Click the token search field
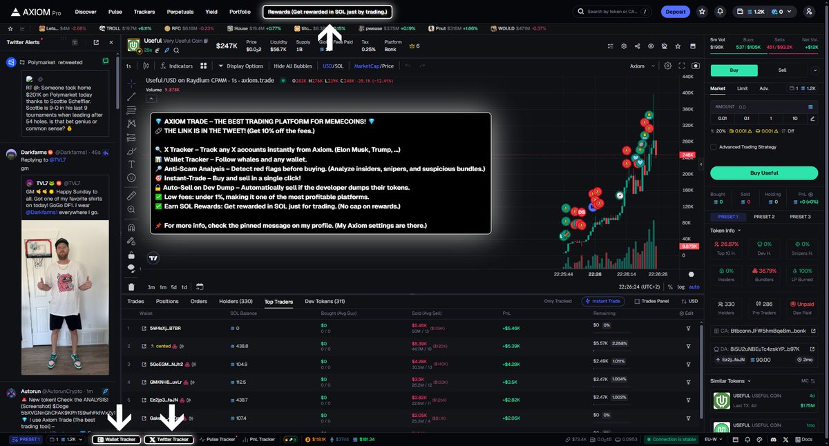 pos(612,12)
